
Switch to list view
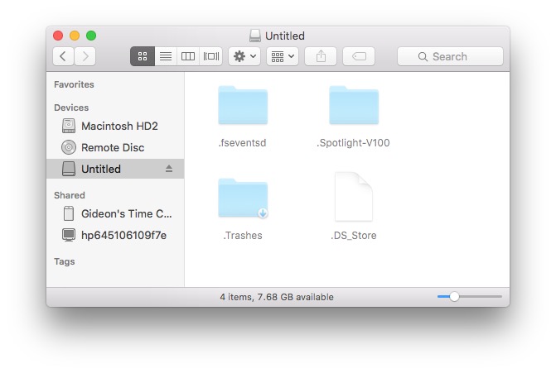coord(166,56)
